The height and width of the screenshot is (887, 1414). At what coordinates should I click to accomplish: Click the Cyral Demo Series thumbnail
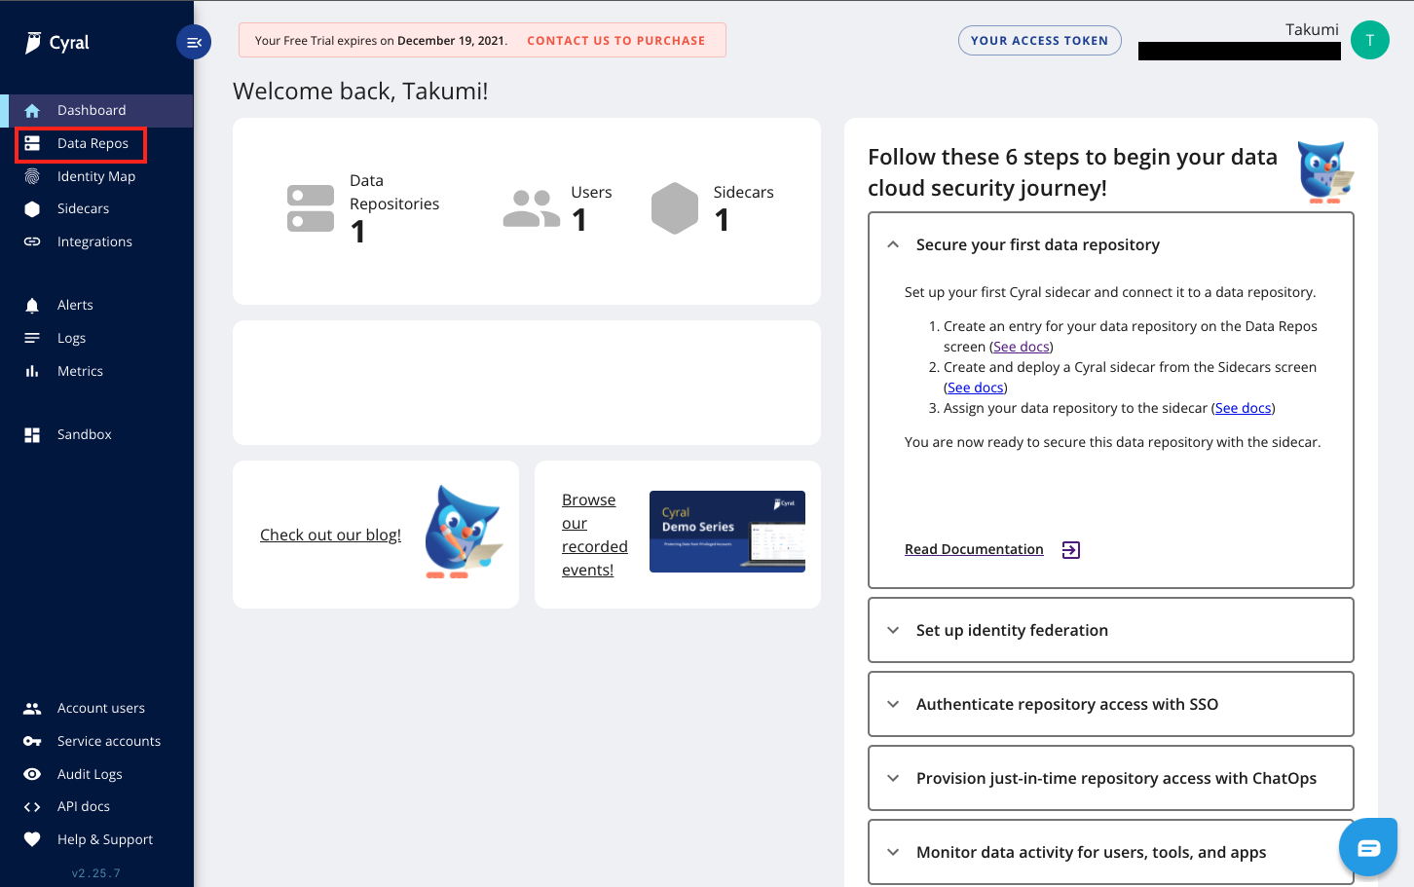[726, 532]
